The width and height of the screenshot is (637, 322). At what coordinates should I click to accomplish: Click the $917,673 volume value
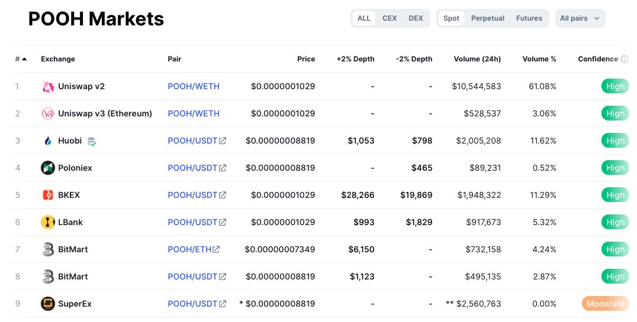pos(484,222)
